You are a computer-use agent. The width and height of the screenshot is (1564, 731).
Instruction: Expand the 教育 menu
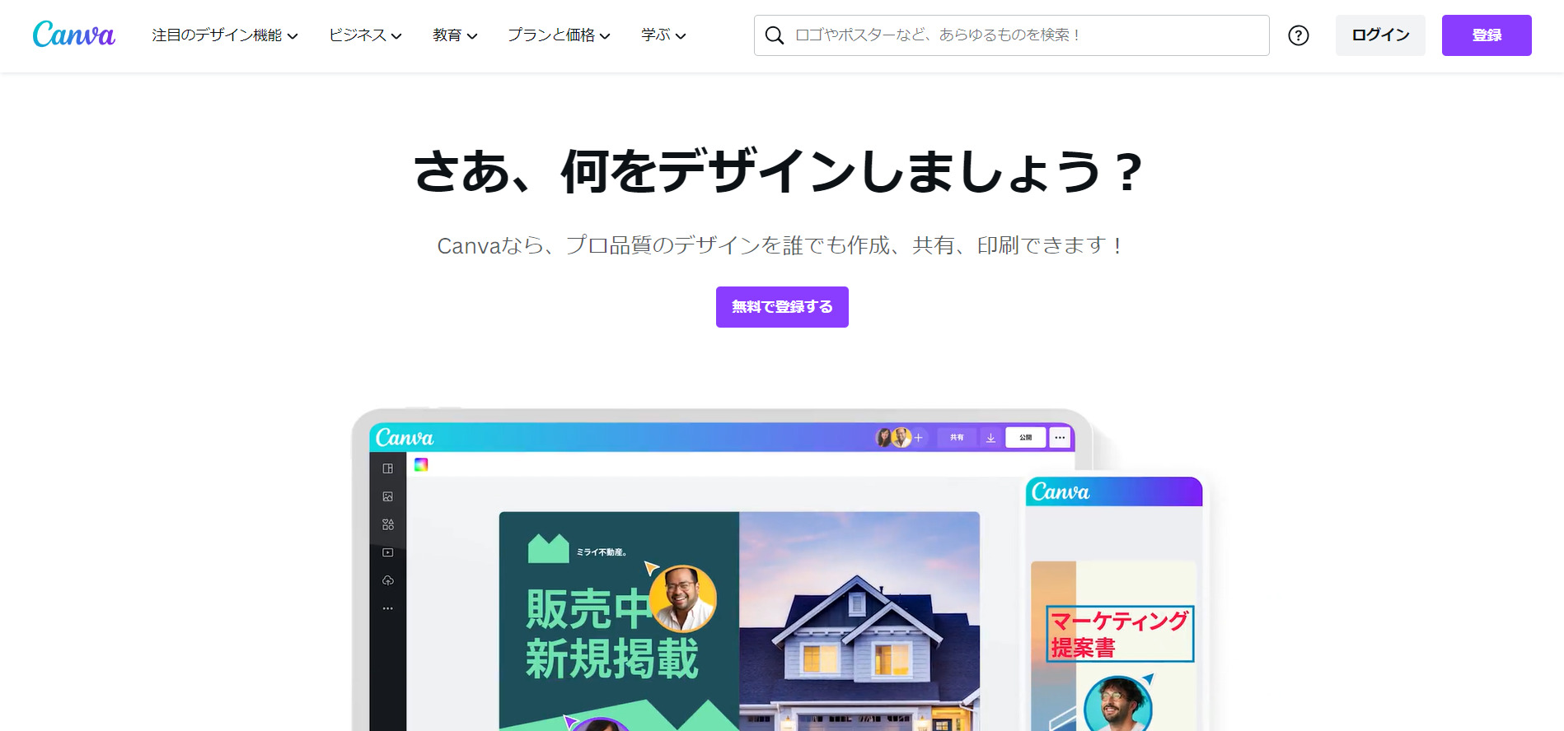pos(455,35)
